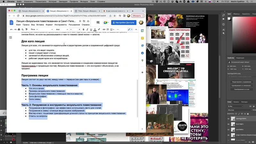Toggle visibility of the blur layer
The width and height of the screenshot is (256, 144).
tap(228, 124)
